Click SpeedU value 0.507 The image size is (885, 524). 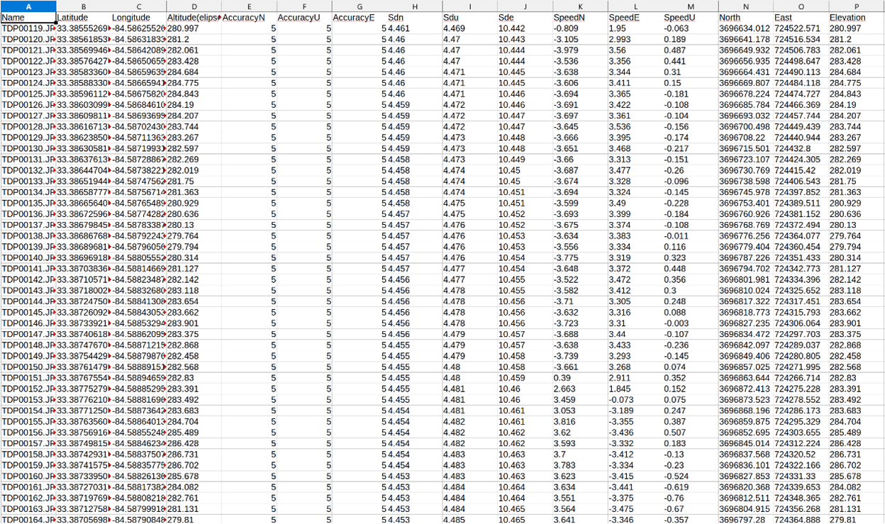675,432
